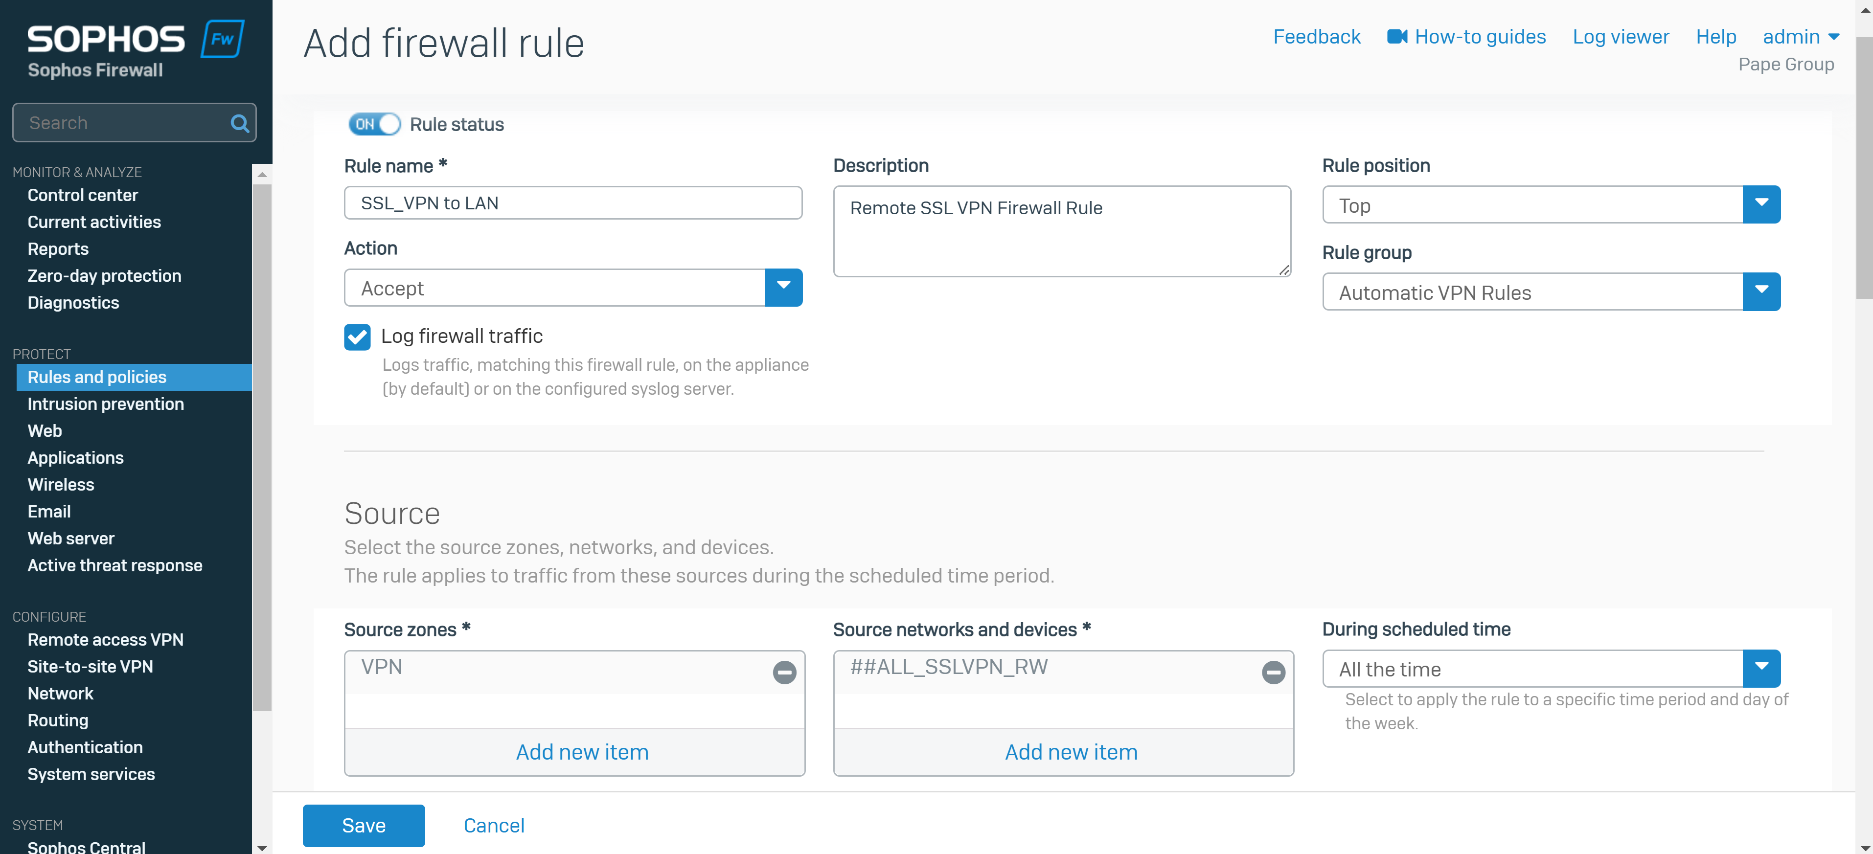Image resolution: width=1873 pixels, height=854 pixels.
Task: Go to Current activities
Action: 94,222
